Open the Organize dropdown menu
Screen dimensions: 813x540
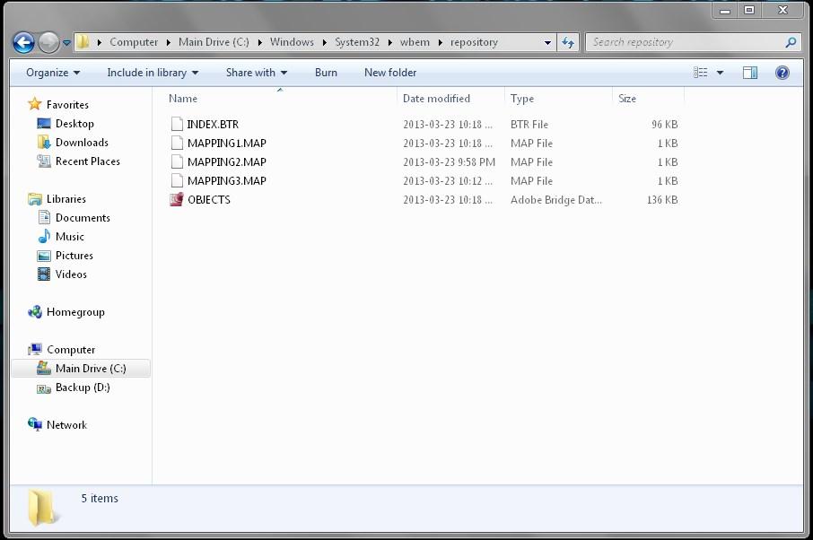tap(53, 73)
